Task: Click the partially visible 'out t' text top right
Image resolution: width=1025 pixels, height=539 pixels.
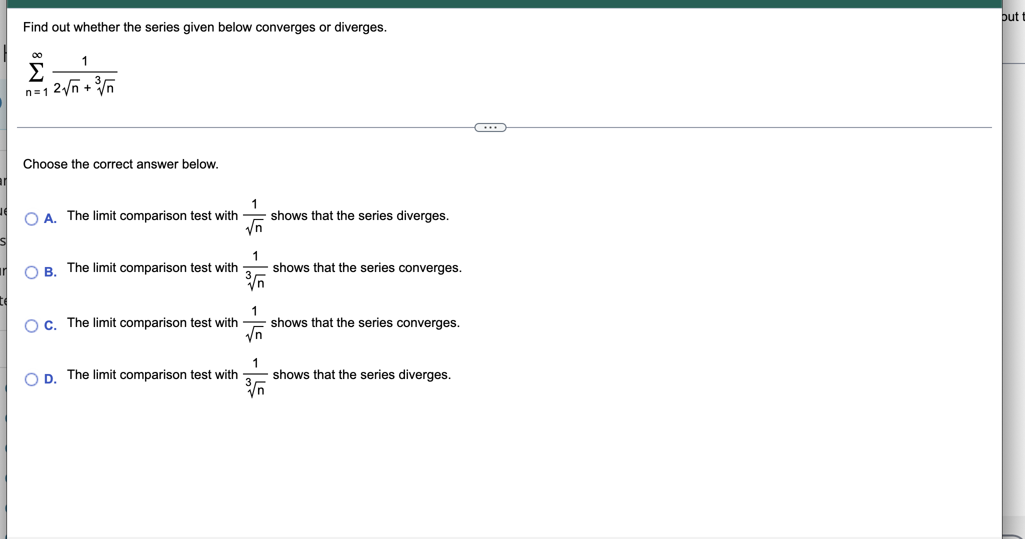Action: (x=1012, y=16)
